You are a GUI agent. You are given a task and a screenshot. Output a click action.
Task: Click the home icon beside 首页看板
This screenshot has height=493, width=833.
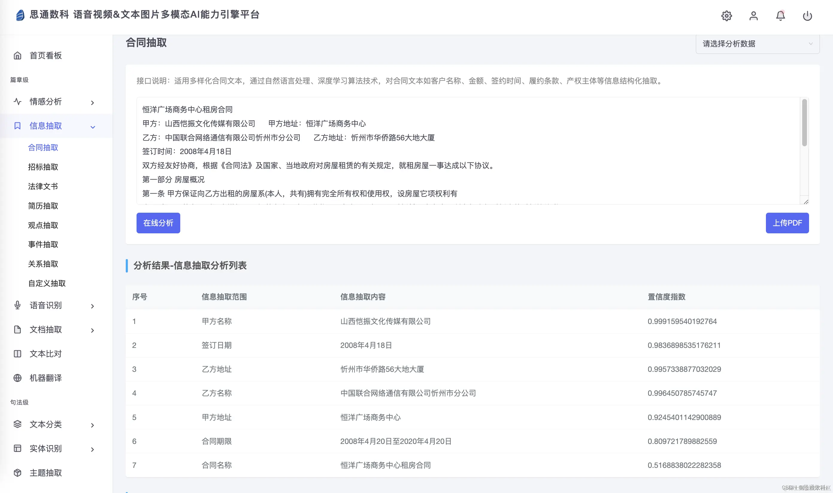pos(17,55)
